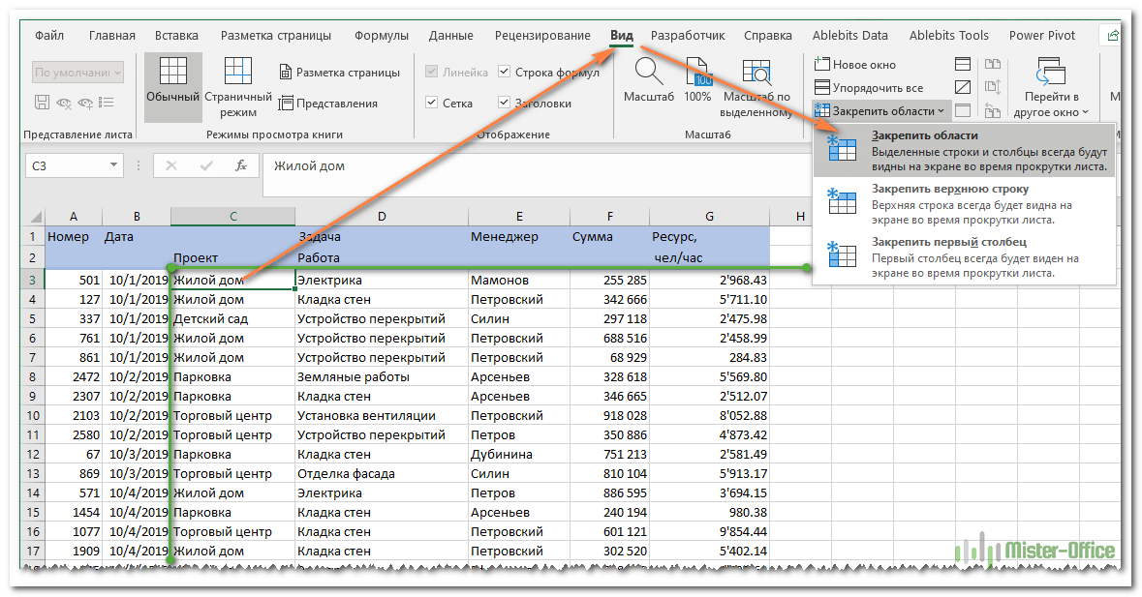Click the Reset Window Position icon
Viewport: 1142px width, 597px height.
pos(992,110)
